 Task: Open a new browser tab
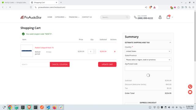pos(61,2)
